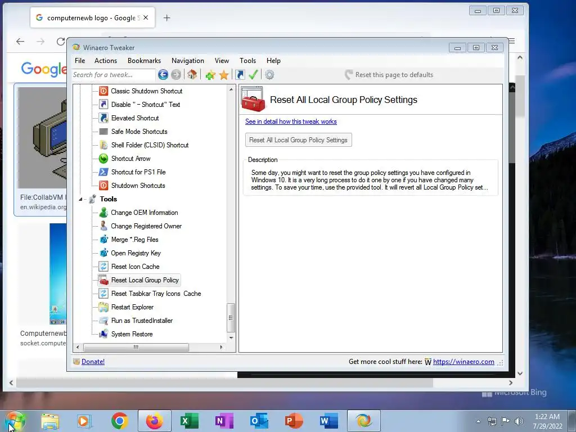Open the View menu
Viewport: 576px width, 432px height.
point(222,61)
